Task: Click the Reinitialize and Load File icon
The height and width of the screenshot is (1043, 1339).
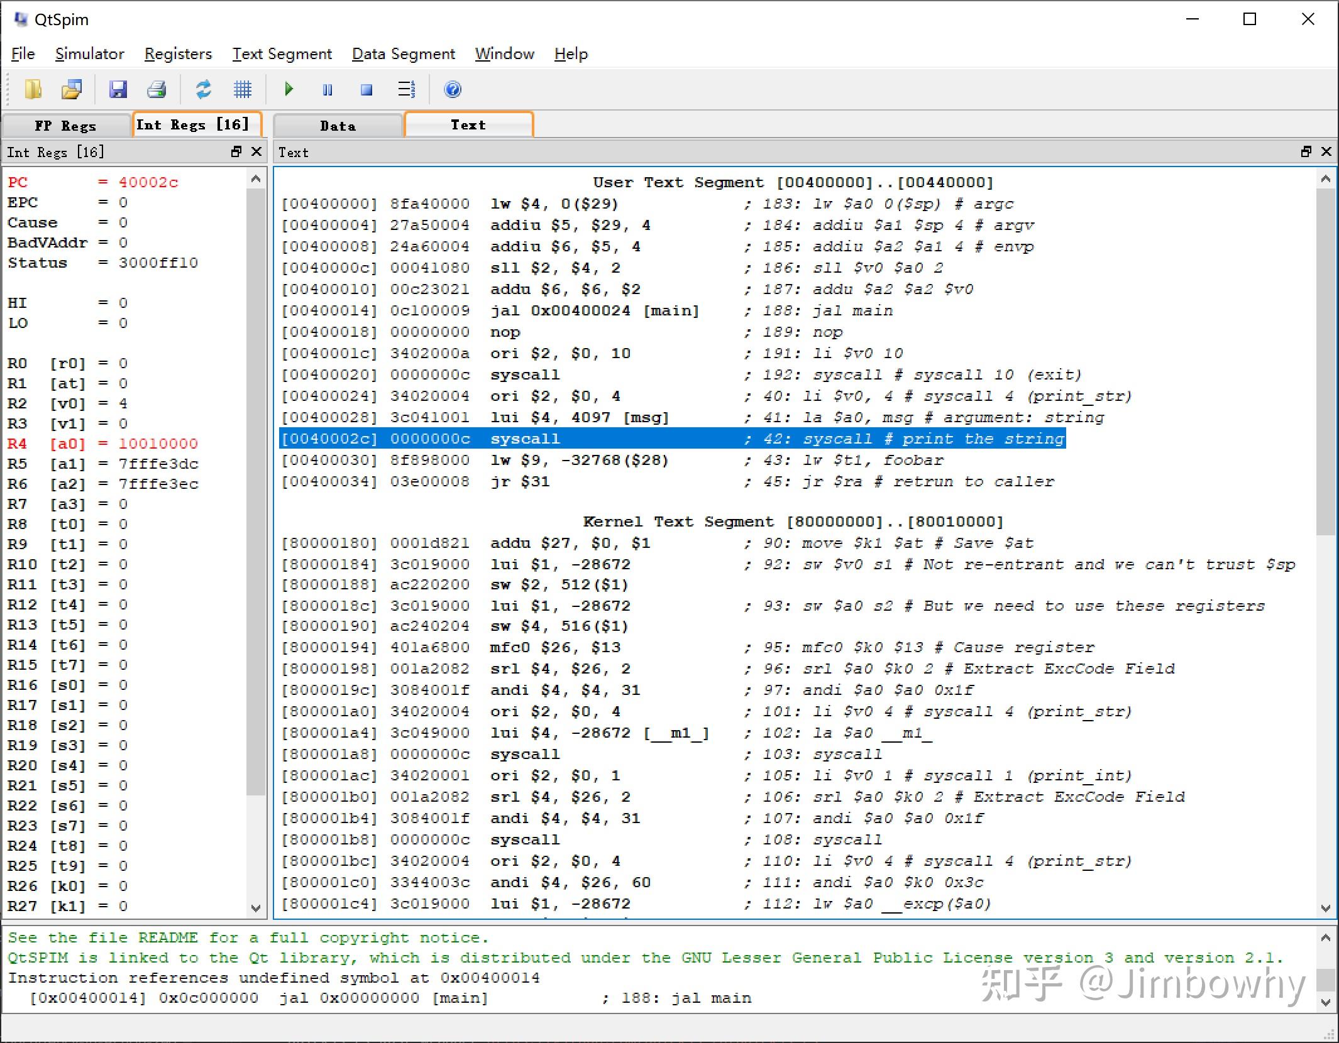Action: [72, 89]
